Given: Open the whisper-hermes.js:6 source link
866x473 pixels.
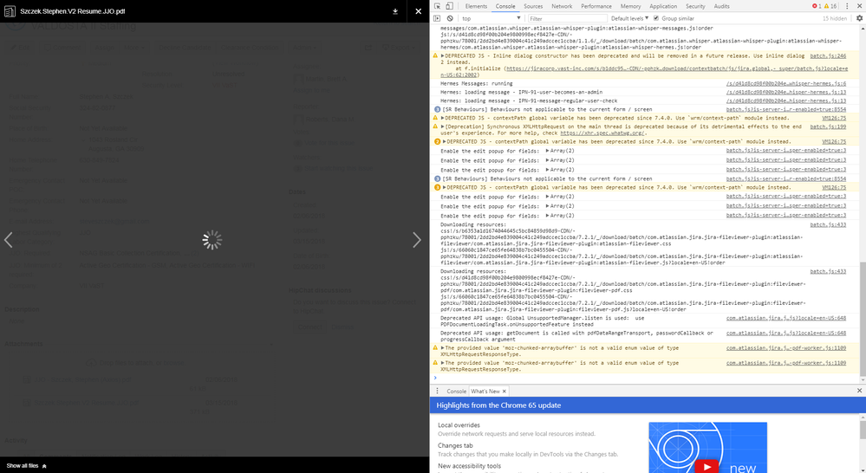Looking at the screenshot, I should 786,83.
